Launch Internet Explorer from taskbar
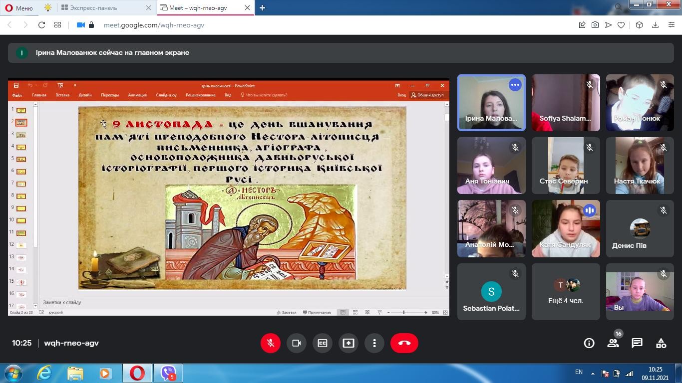This screenshot has width=682, height=383. point(44,373)
